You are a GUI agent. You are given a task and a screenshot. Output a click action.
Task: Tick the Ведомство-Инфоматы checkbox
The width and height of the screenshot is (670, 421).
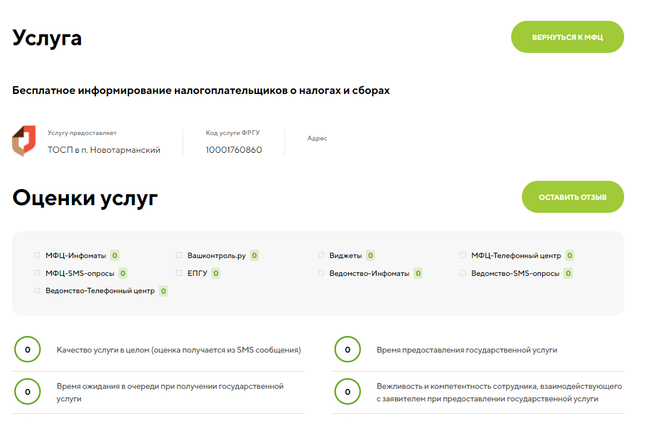[x=321, y=274]
